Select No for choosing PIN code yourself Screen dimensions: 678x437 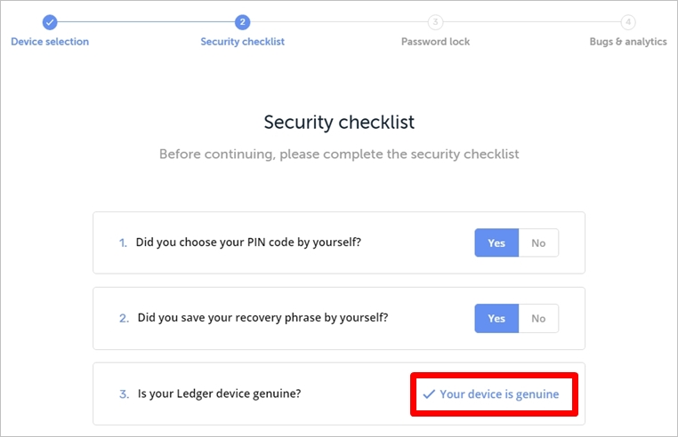pyautogui.click(x=538, y=242)
